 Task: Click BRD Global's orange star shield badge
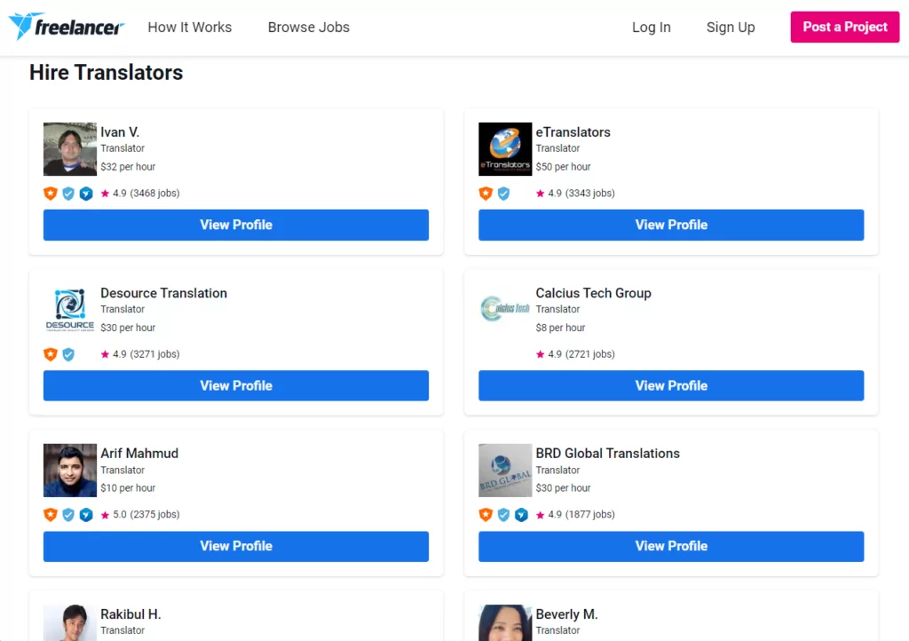click(486, 514)
